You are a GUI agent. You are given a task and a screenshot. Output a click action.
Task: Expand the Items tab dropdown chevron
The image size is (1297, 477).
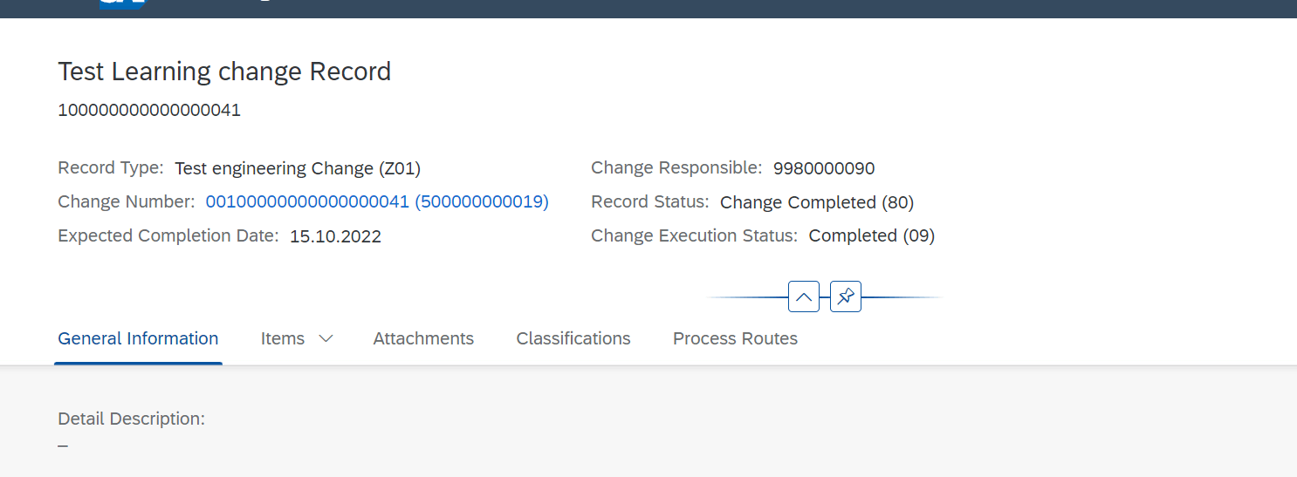[x=326, y=338]
